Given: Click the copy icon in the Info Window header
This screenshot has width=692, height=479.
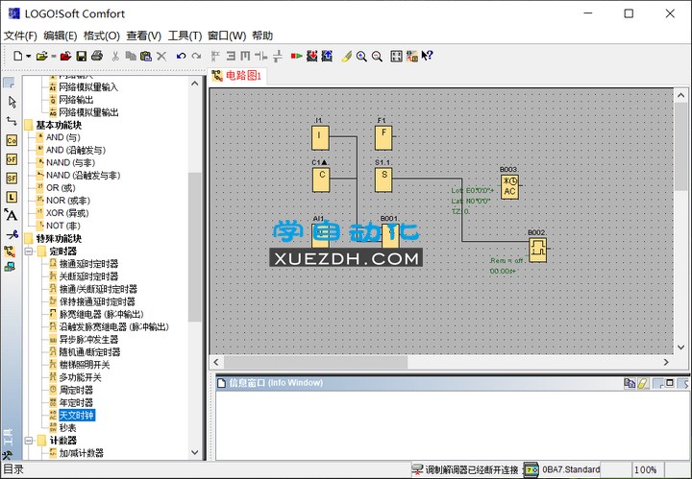Looking at the screenshot, I should 630,383.
